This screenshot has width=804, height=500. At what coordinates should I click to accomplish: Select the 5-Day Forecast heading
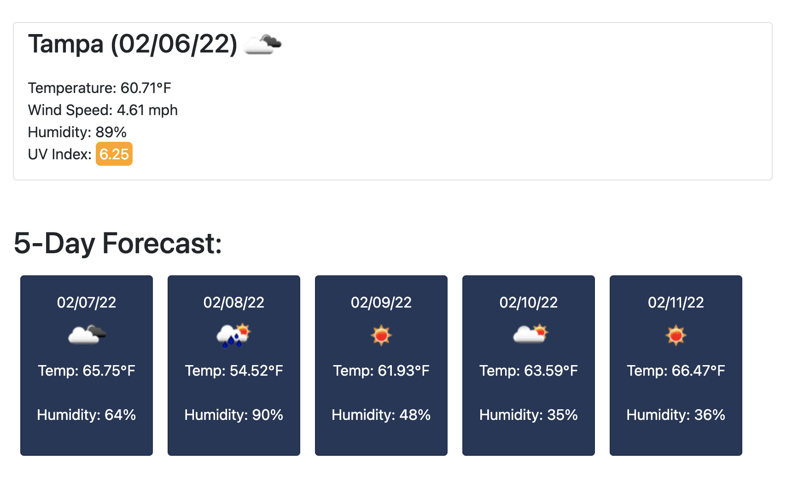(x=117, y=243)
